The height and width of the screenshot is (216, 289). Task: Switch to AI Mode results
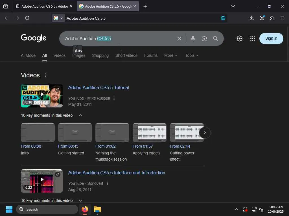coord(28,55)
